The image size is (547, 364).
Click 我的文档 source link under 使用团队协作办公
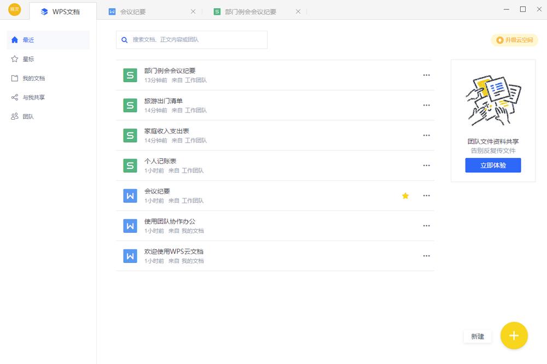click(193, 231)
